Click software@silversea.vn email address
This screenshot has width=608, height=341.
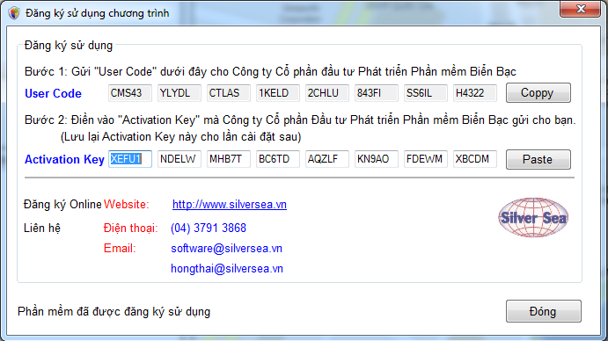[226, 249]
